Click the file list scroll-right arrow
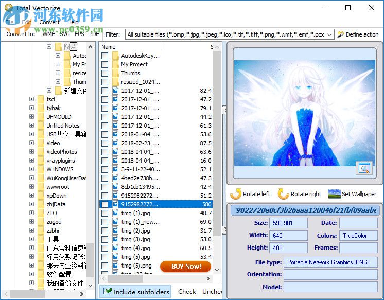 tap(208, 278)
